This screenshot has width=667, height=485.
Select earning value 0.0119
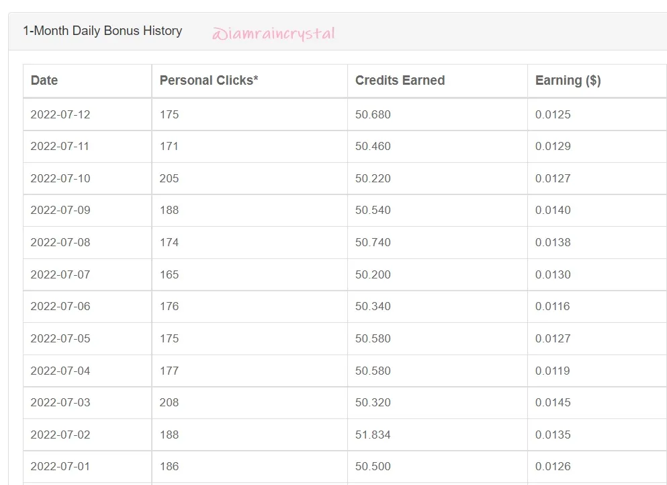[552, 371]
